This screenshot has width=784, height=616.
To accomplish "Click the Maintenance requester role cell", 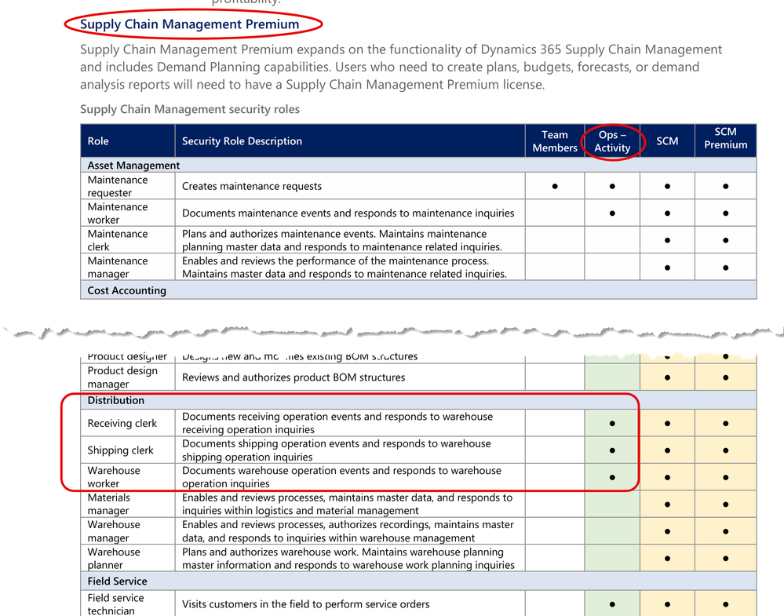I will 127,186.
